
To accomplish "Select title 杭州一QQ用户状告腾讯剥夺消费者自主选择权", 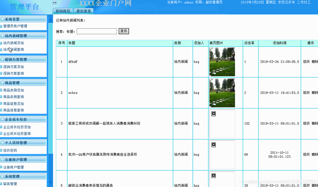I will coord(103,154).
